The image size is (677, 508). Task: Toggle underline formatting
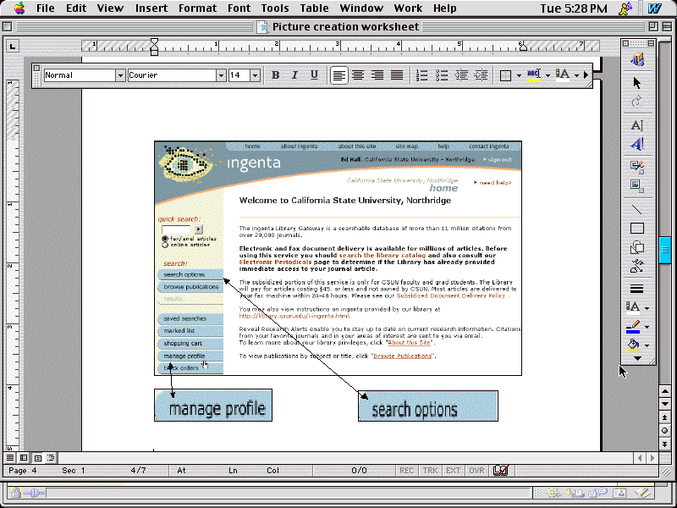314,75
